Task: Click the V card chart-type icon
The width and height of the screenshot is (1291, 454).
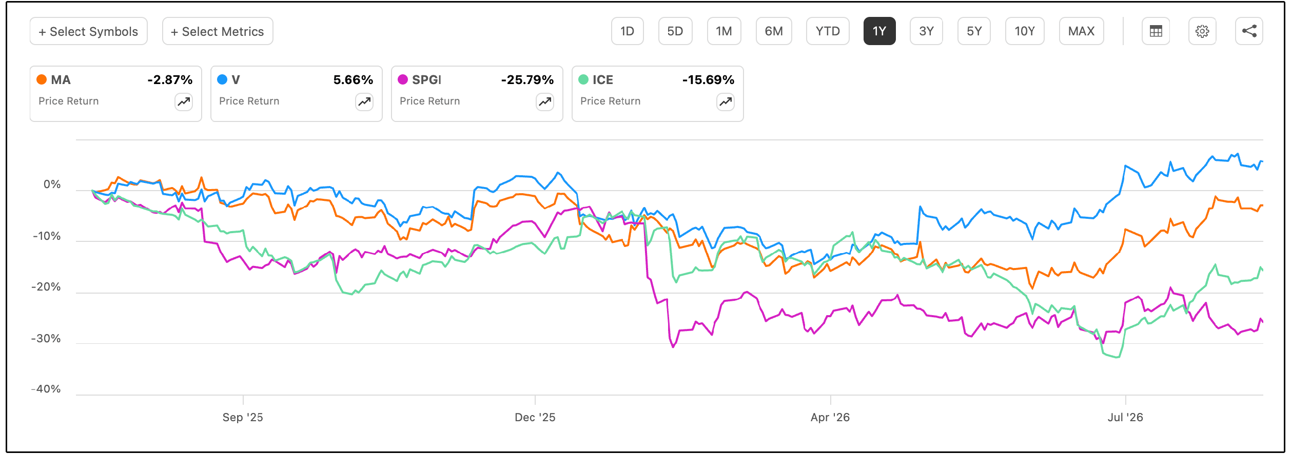Action: 364,102
